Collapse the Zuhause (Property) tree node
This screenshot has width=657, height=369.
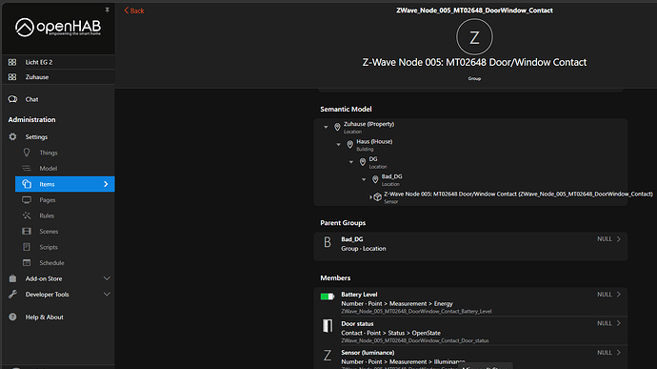click(326, 127)
